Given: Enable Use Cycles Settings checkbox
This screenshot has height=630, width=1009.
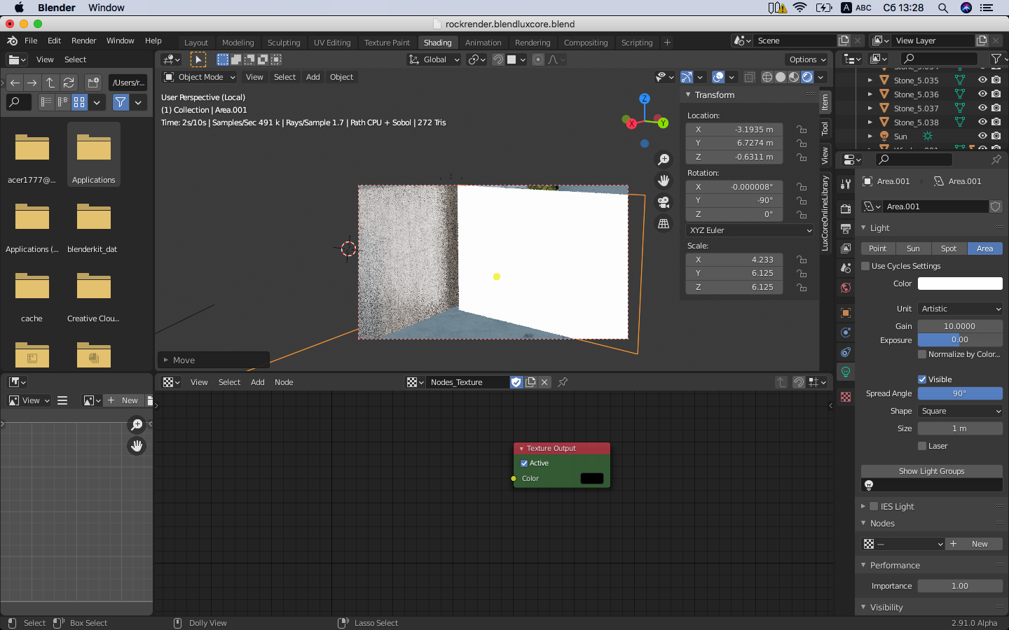Looking at the screenshot, I should [865, 266].
